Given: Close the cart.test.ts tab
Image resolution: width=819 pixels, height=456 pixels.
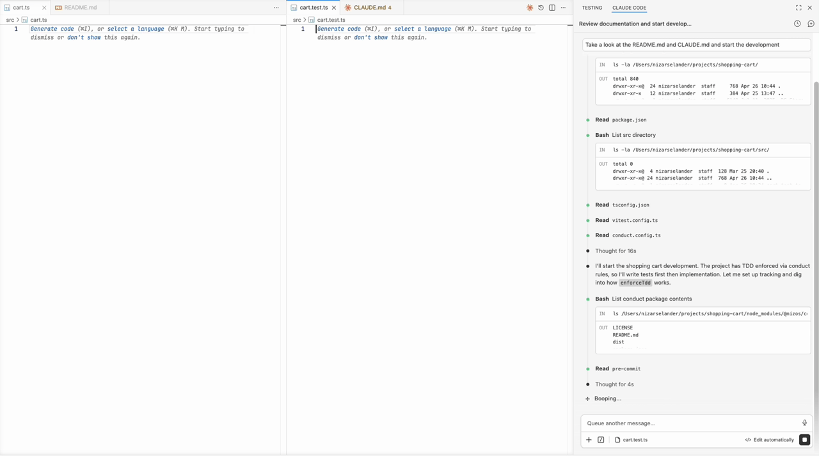Looking at the screenshot, I should pyautogui.click(x=334, y=8).
